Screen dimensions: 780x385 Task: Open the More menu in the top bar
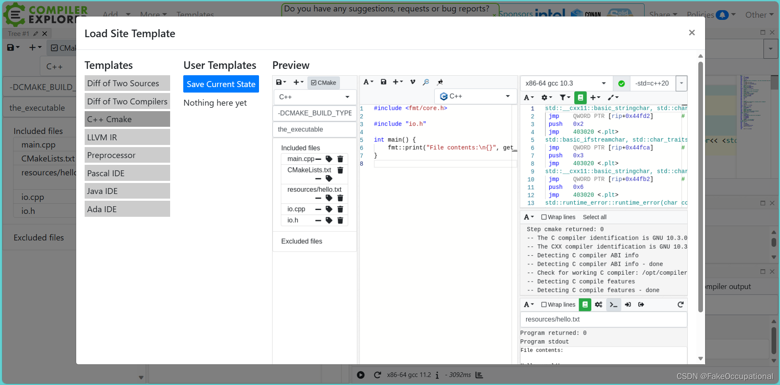pyautogui.click(x=153, y=14)
